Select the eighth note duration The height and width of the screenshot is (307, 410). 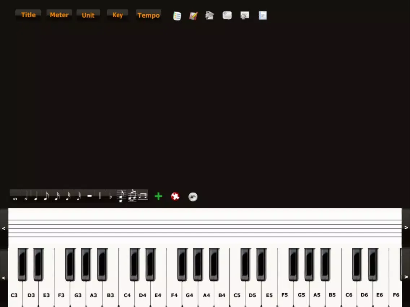(46, 196)
